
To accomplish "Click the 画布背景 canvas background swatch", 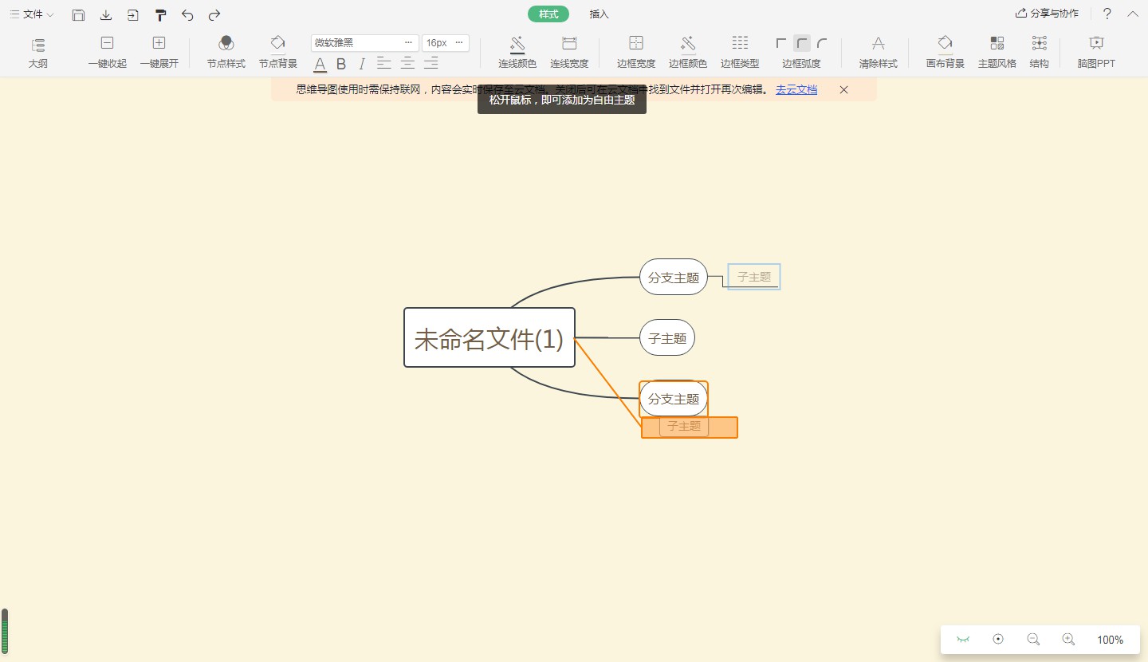I will (x=944, y=51).
